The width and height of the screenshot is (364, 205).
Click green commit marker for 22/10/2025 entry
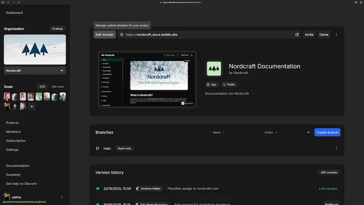[x=97, y=189]
